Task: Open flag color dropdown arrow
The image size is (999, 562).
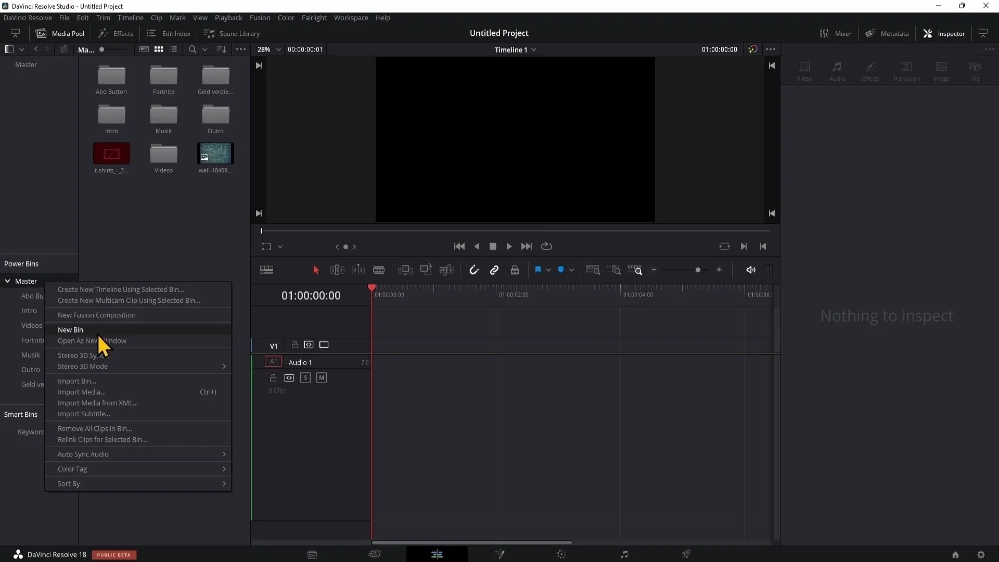Action: (548, 270)
